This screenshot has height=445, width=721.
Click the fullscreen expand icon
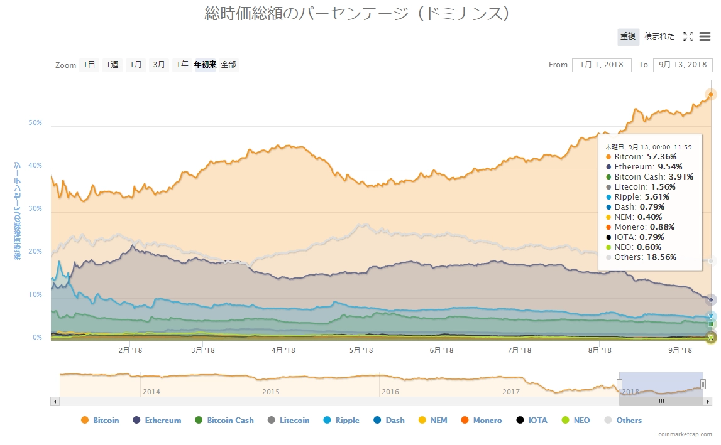688,36
